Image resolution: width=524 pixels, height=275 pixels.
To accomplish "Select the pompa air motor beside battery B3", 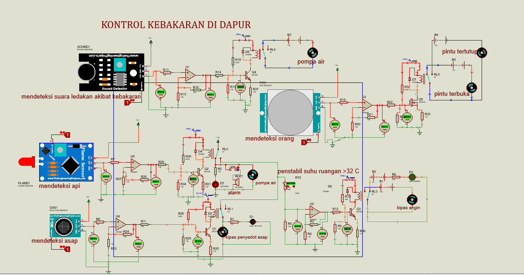I will (312, 53).
